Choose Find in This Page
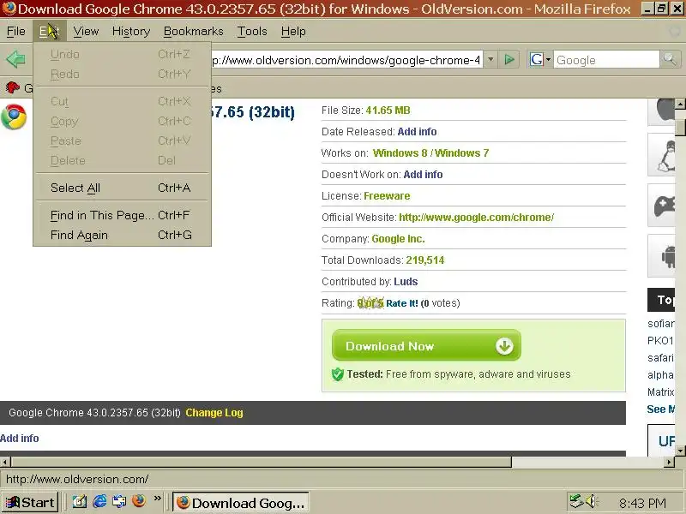The image size is (686, 514). [122, 215]
